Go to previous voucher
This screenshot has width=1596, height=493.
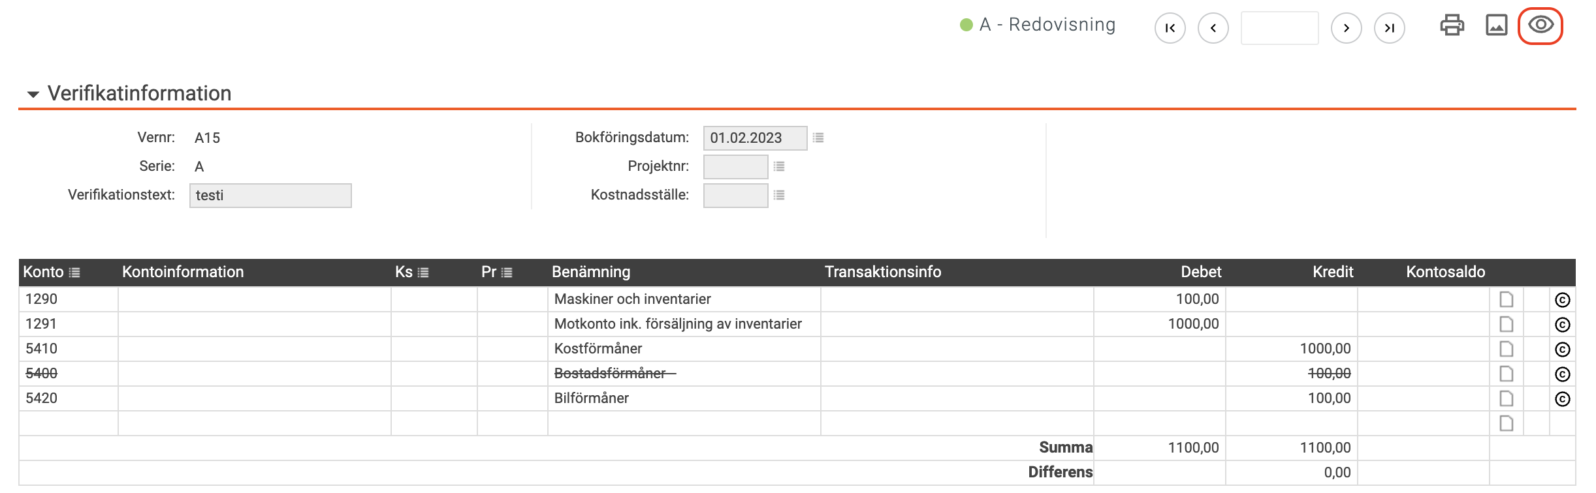coord(1213,28)
